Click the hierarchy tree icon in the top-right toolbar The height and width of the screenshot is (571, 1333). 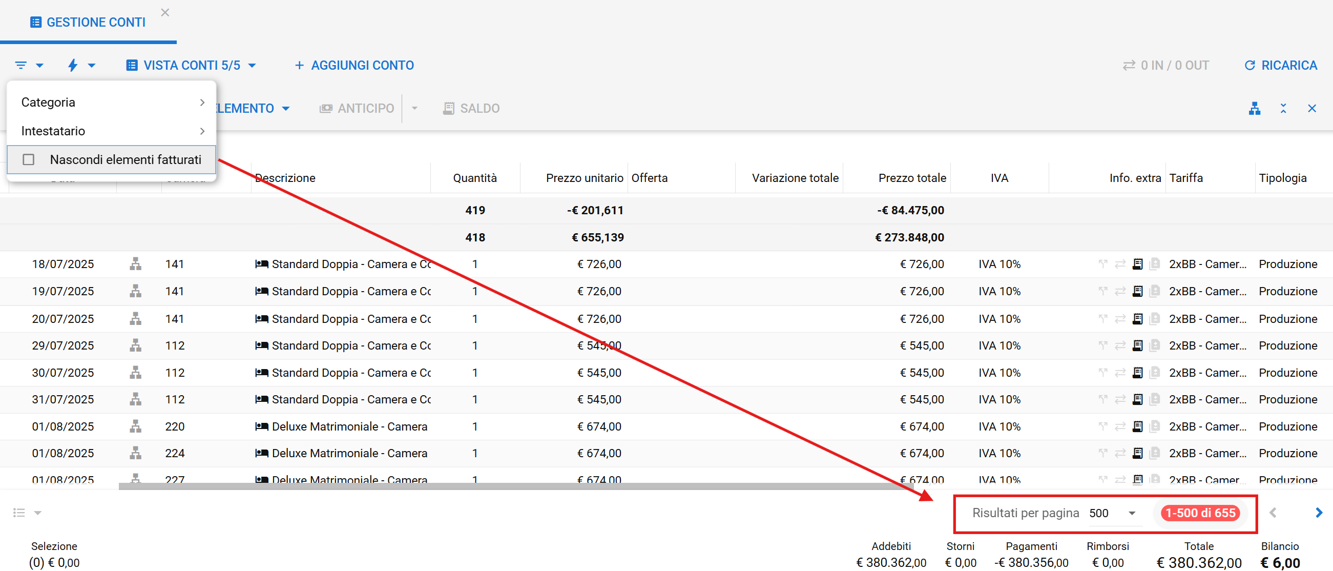point(1254,108)
